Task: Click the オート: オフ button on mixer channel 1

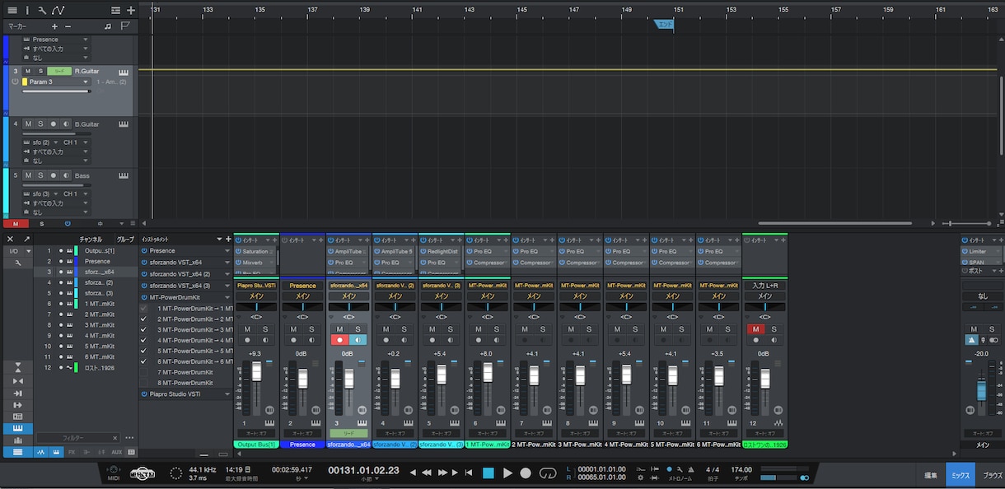Action: pos(256,433)
